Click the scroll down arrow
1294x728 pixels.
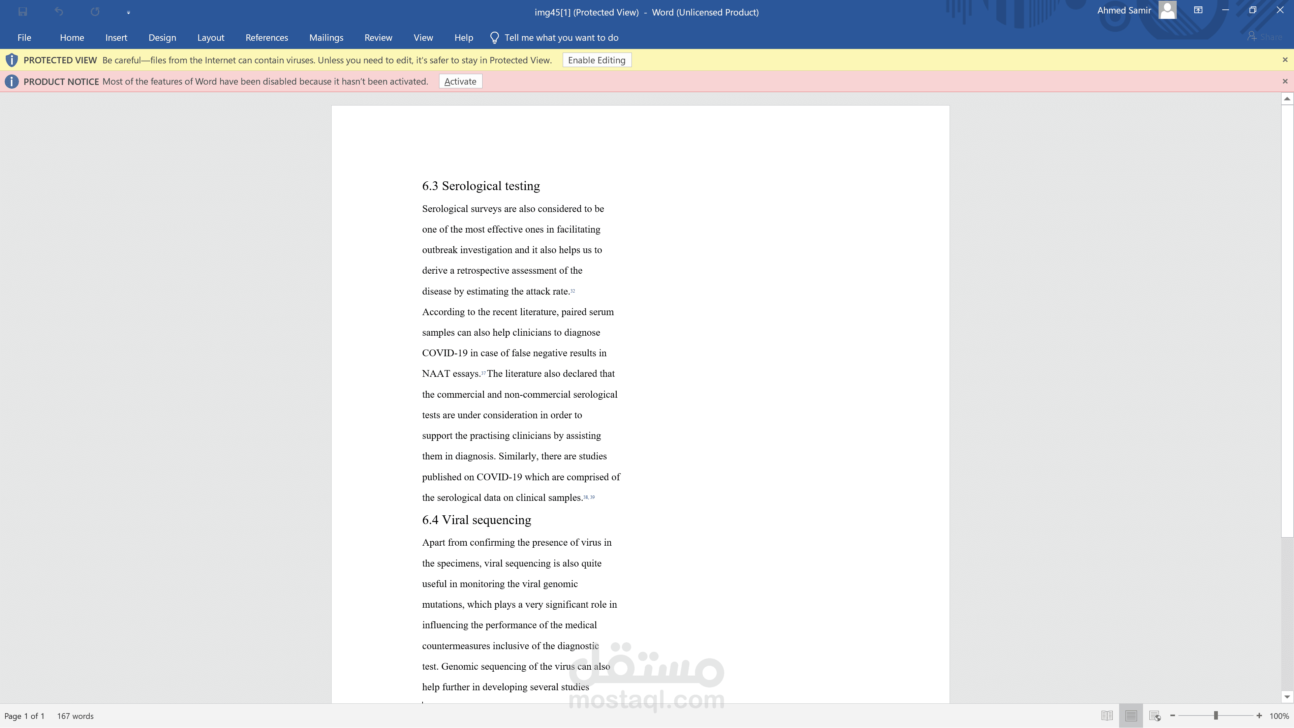[1287, 697]
